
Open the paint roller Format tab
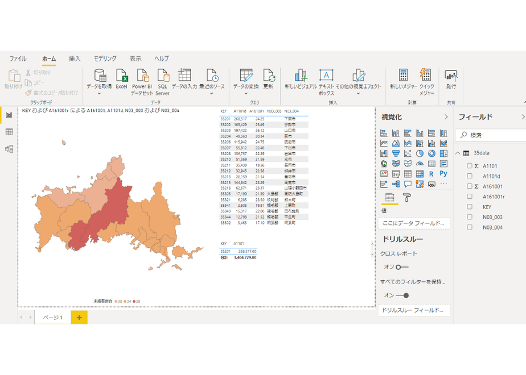coord(407,198)
